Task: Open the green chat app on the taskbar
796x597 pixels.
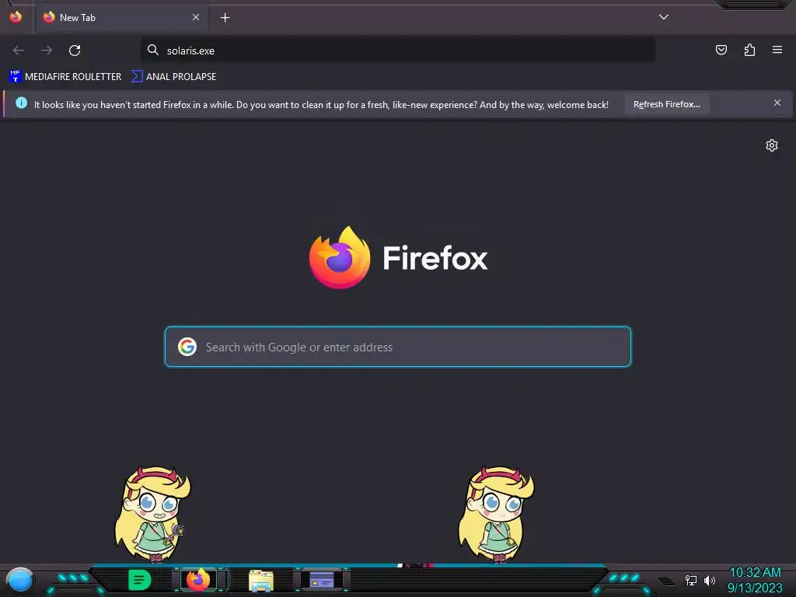Action: (140, 580)
